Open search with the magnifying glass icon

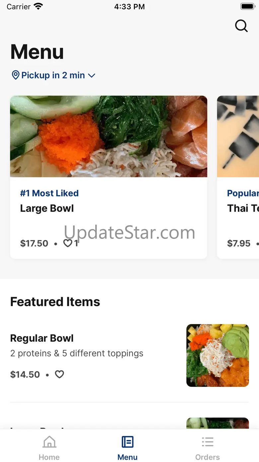point(241,26)
